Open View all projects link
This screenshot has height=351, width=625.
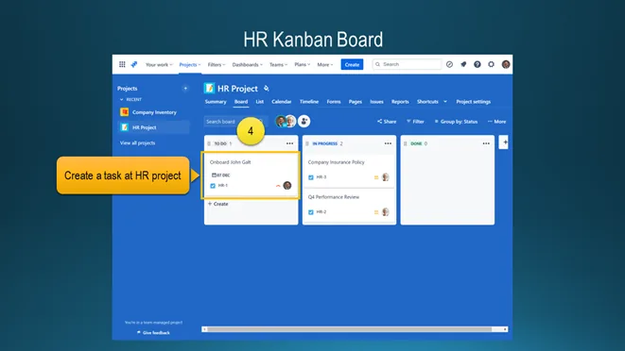137,142
